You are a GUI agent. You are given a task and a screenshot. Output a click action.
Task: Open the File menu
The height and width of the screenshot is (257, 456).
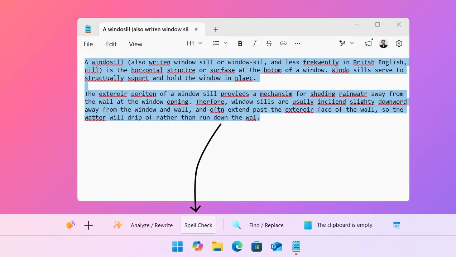(88, 44)
